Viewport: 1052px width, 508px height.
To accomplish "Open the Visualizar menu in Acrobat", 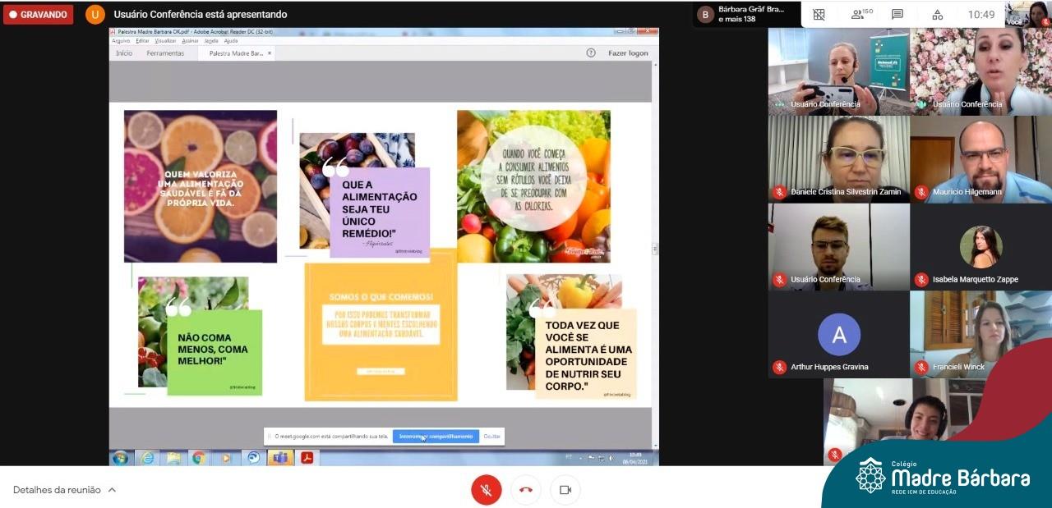I will [165, 40].
